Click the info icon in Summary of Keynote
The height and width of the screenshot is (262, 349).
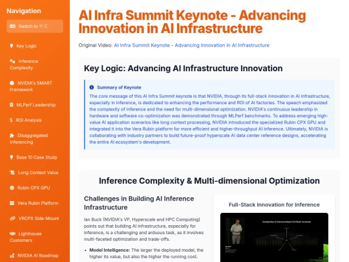(x=92, y=87)
